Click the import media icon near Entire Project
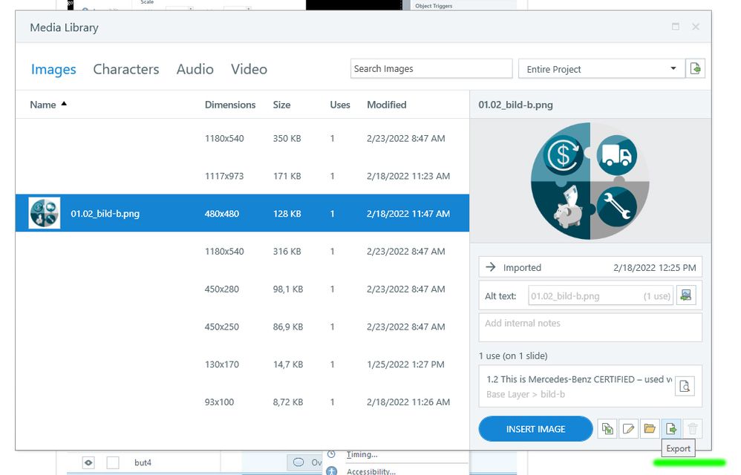 click(x=695, y=68)
